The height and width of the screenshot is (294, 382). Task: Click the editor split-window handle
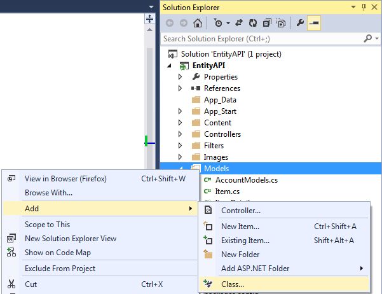(x=149, y=19)
